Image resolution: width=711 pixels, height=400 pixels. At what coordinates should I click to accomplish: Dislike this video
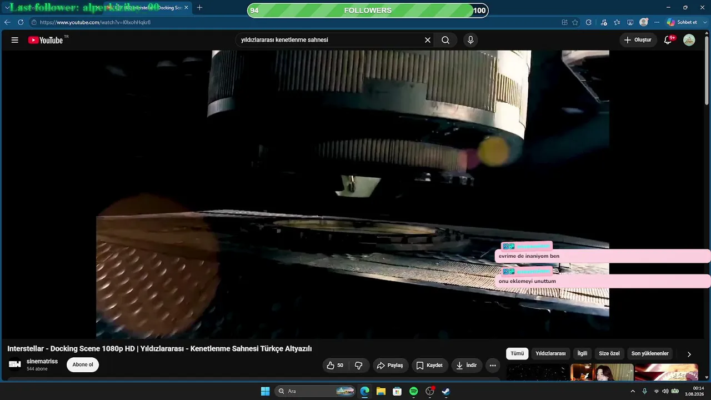pos(359,365)
